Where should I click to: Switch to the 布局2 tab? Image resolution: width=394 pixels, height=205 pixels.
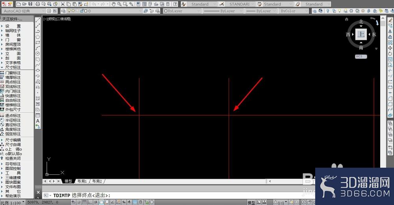(97, 181)
